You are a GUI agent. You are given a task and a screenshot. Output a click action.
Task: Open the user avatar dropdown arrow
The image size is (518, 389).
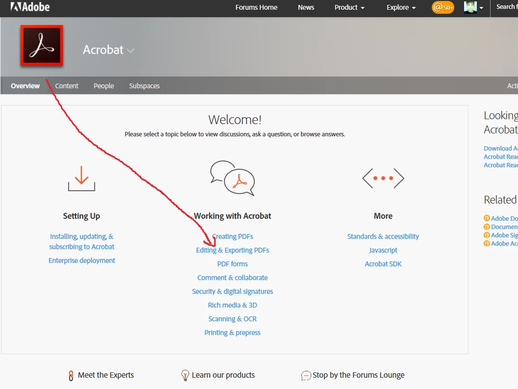coord(481,8)
